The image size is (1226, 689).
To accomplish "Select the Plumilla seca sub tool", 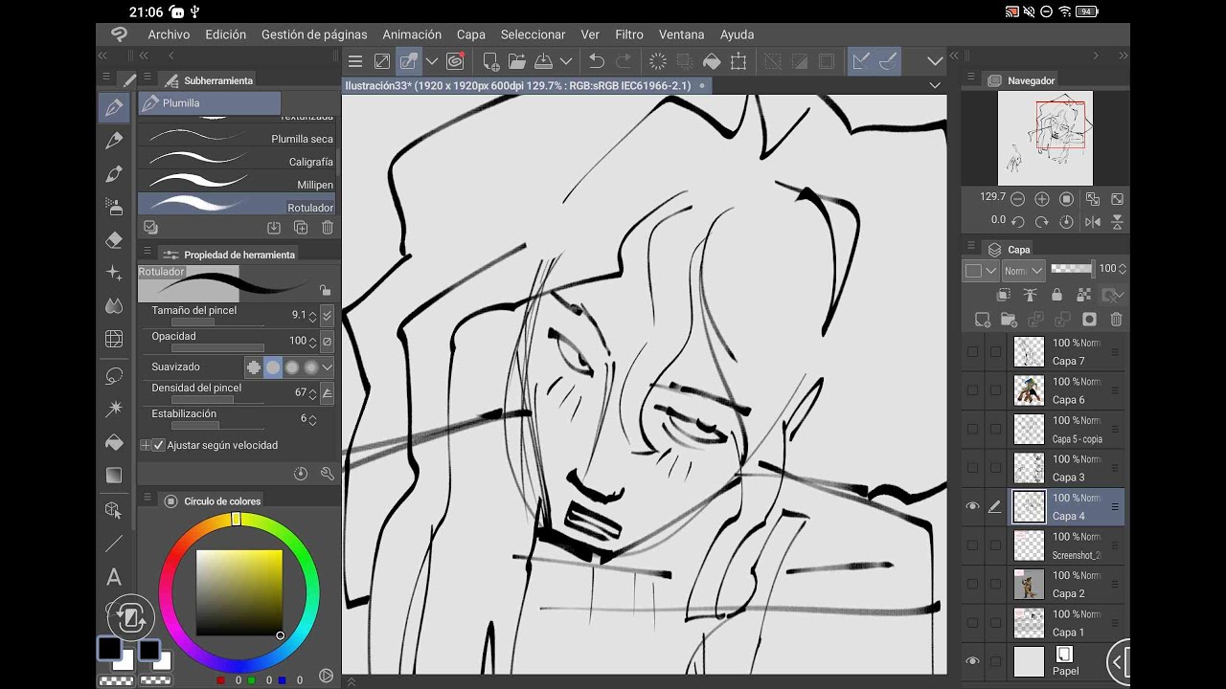I will pyautogui.click(x=237, y=137).
